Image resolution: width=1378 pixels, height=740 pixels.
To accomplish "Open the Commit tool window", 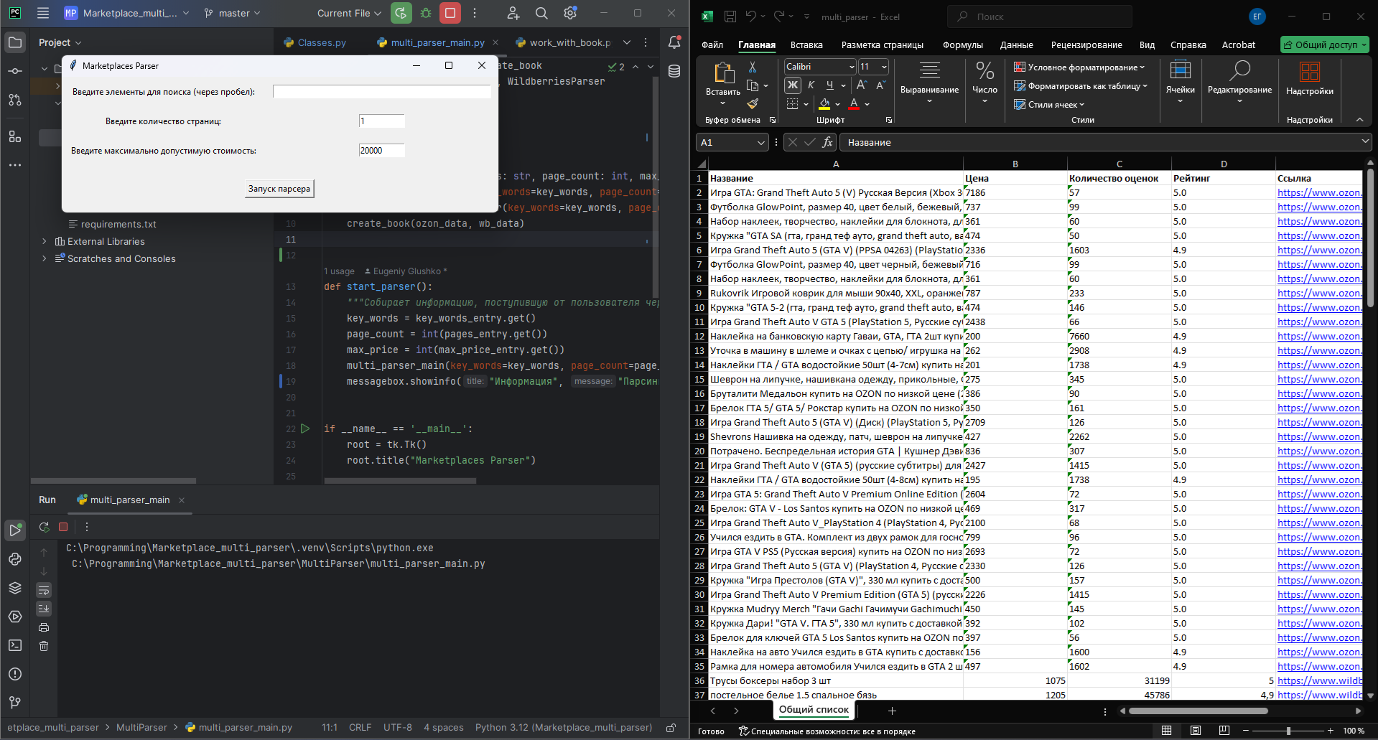I will [x=15, y=71].
